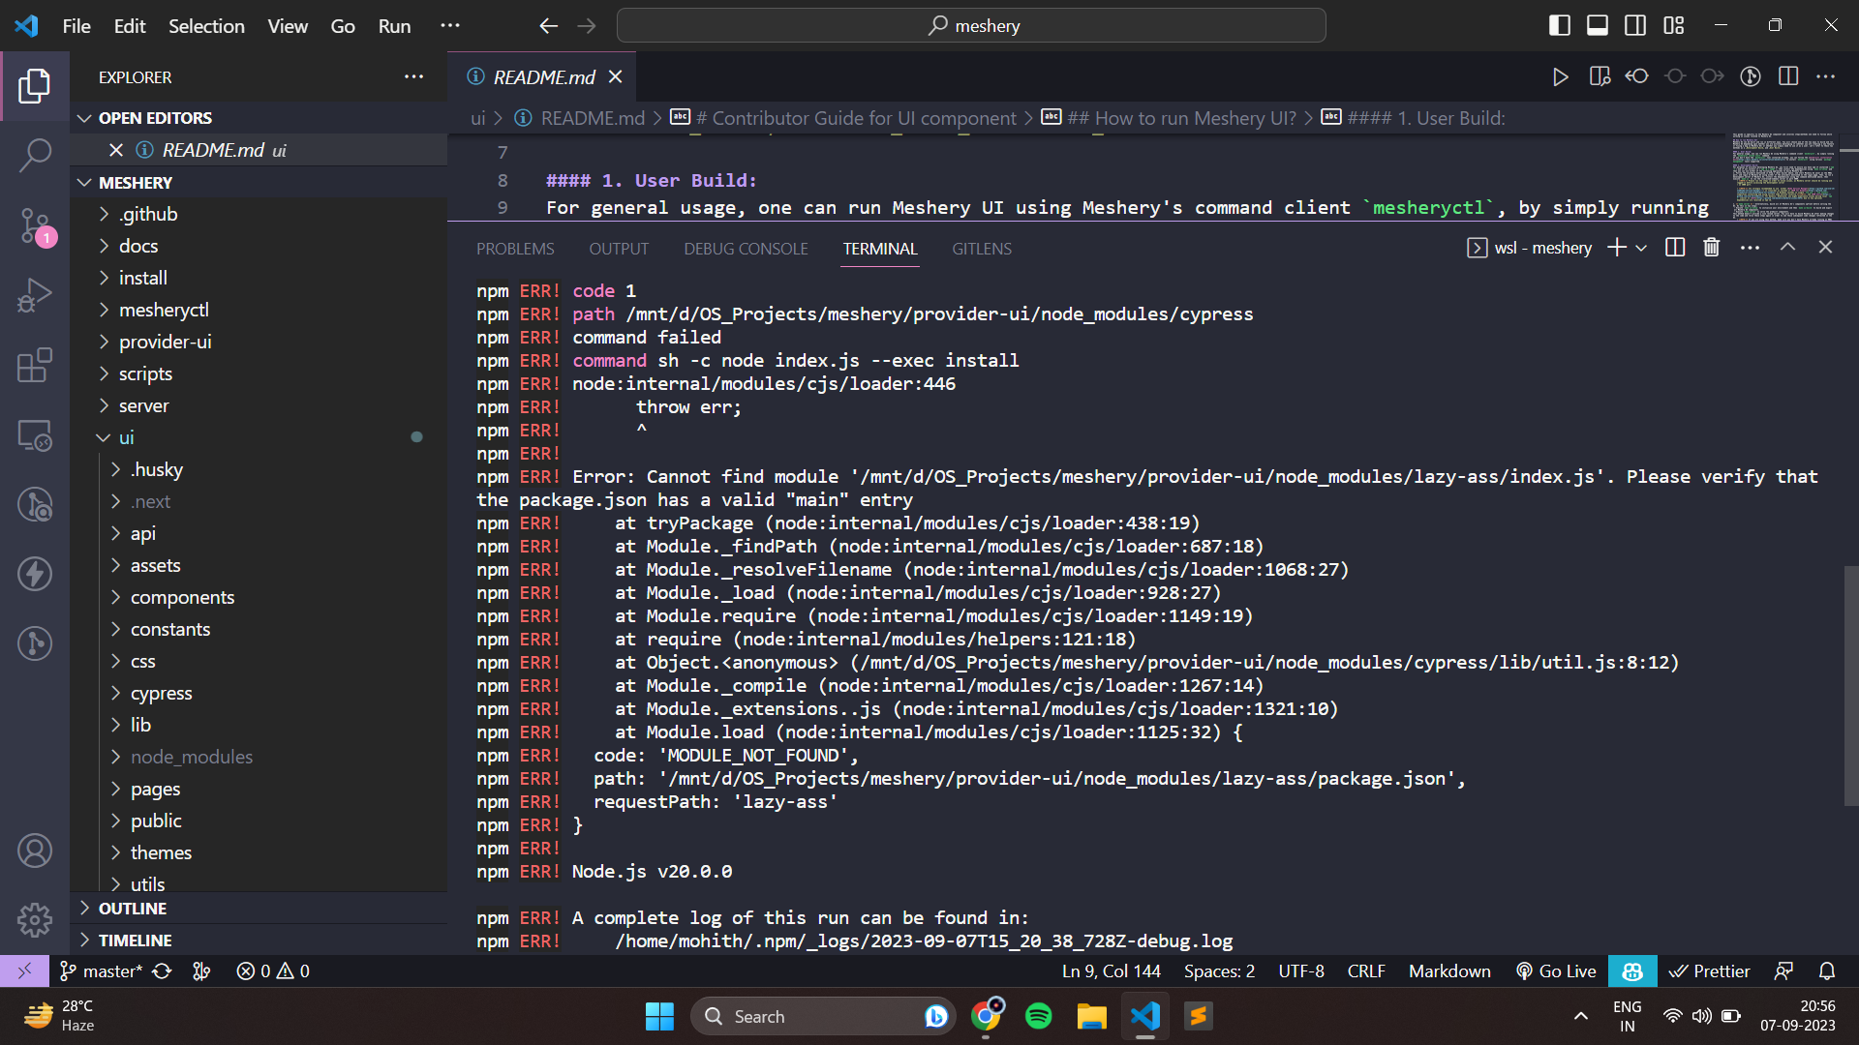This screenshot has width=1859, height=1045.
Task: Toggle panel visibility layout button
Action: click(1598, 26)
